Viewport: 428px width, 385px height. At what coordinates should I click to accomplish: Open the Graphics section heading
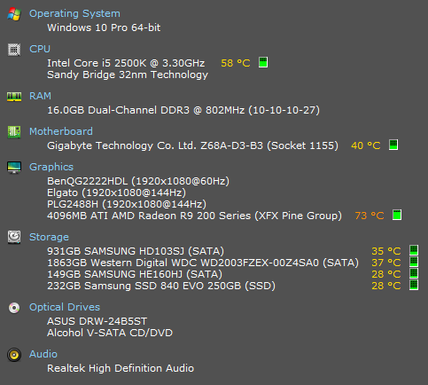tap(51, 167)
